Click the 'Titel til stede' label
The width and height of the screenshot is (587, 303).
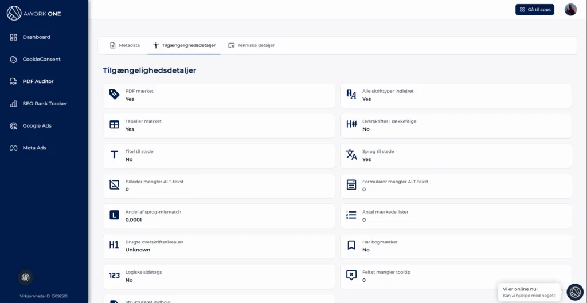click(x=139, y=151)
